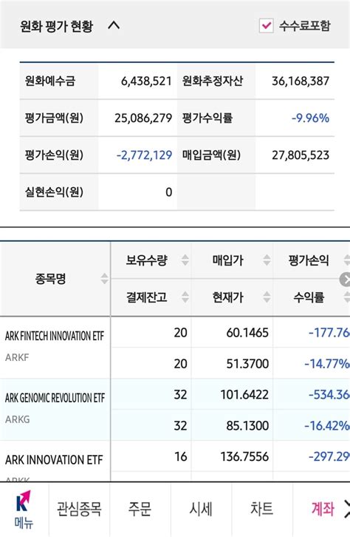Collapse the 원화 평가 현황 section chevron
This screenshot has width=350, height=537.
coord(114,25)
